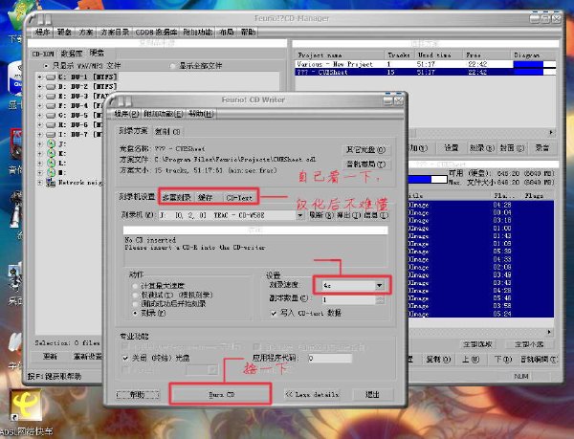Screen dimensions: 574x439
Task: Choose 计算最大速度 action in CD Writer
Action: point(135,286)
